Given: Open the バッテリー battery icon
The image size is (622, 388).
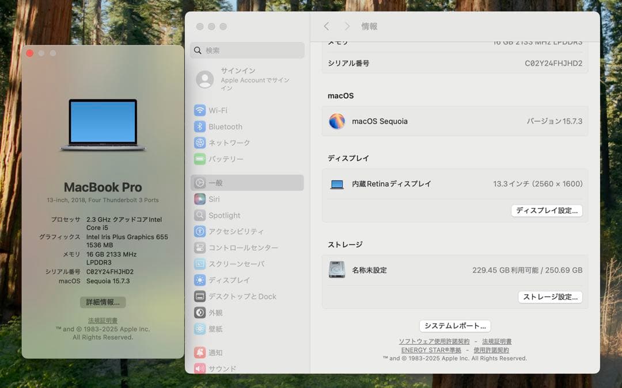Looking at the screenshot, I should 199,159.
